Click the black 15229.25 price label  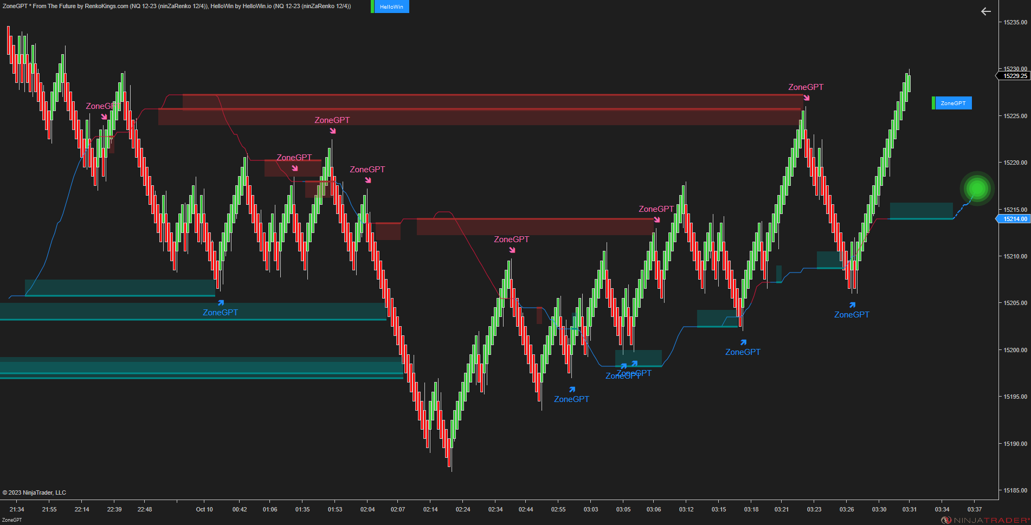tap(1013, 76)
